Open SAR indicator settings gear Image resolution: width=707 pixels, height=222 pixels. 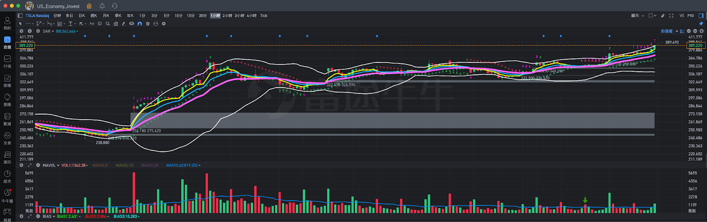(x=21, y=31)
